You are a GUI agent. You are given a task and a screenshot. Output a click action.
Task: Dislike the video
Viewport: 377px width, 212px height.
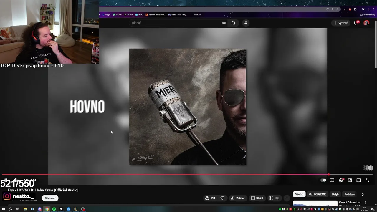[222, 198]
